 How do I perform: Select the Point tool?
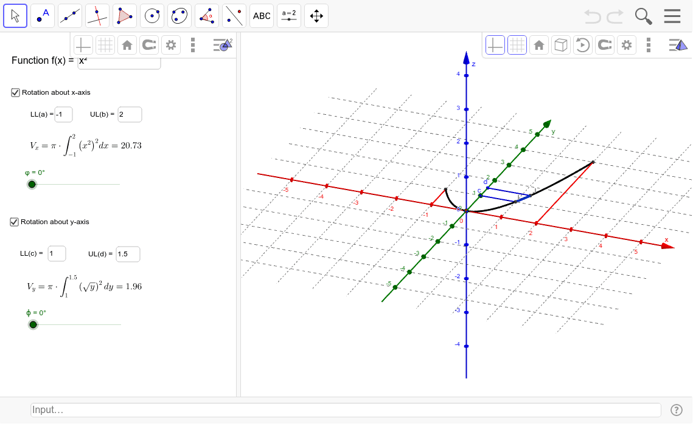[x=42, y=15]
